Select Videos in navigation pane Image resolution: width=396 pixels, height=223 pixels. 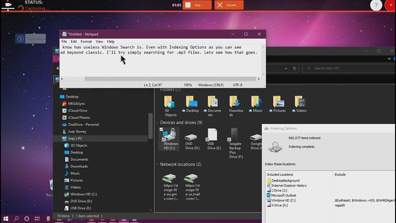(x=73, y=187)
